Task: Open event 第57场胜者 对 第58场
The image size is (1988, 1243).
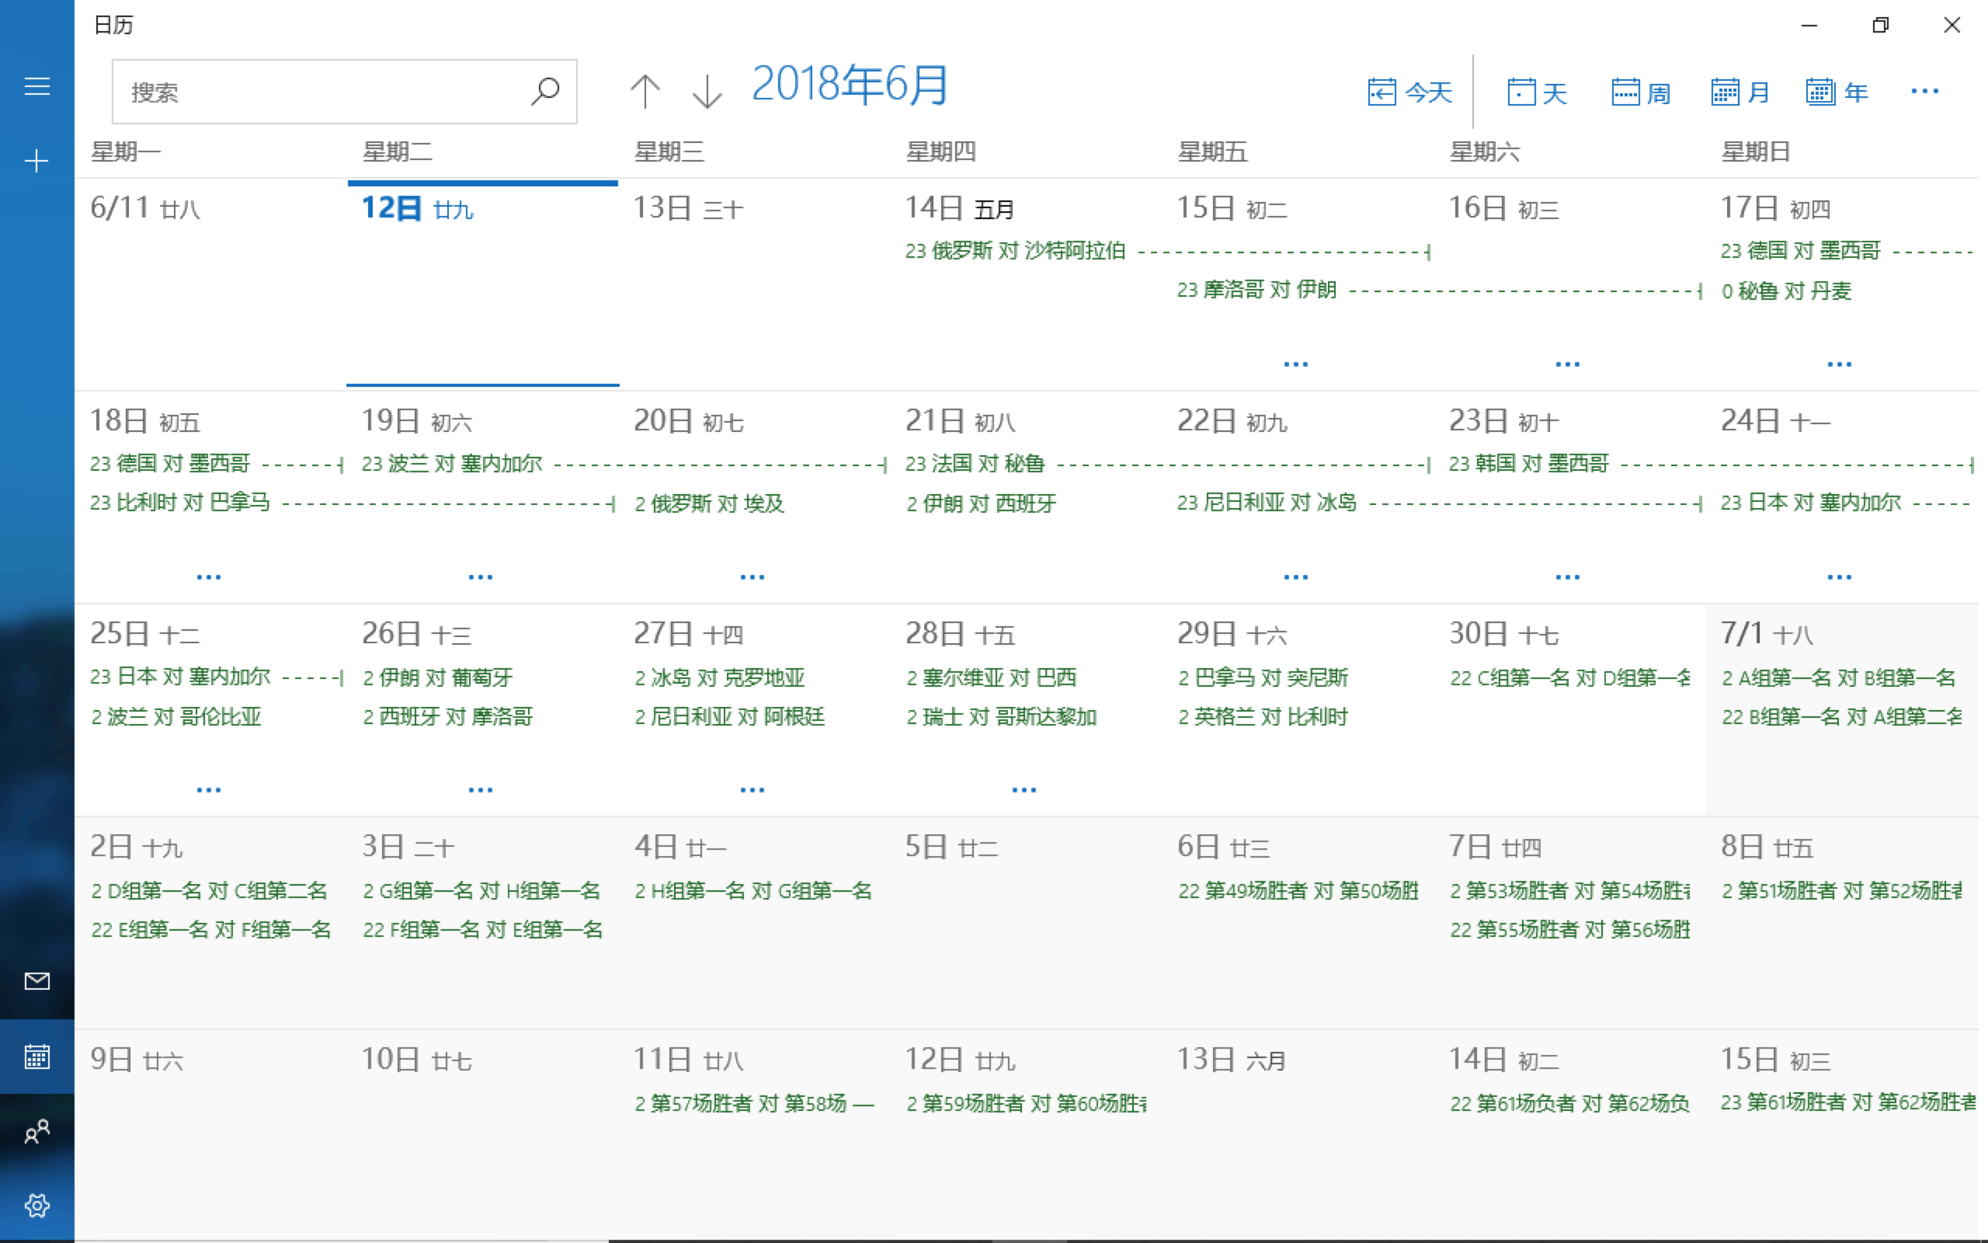Action: [754, 1103]
